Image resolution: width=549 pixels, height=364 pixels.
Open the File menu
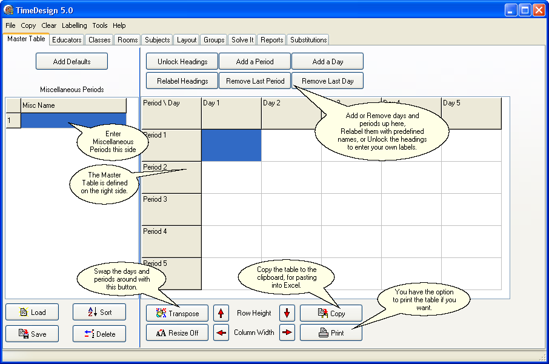point(10,25)
